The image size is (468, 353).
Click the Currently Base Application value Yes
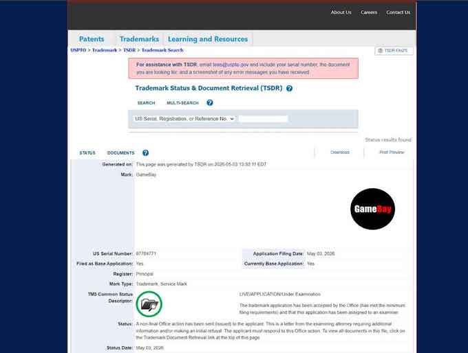[x=310, y=264]
